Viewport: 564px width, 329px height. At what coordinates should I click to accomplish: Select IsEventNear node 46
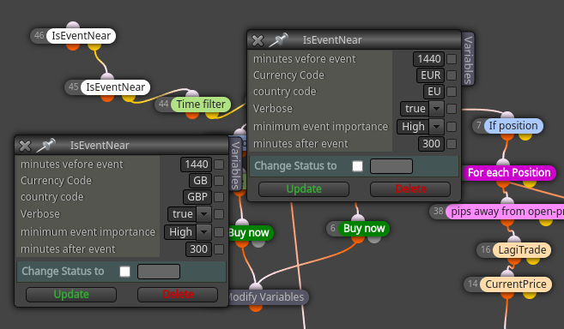(81, 36)
